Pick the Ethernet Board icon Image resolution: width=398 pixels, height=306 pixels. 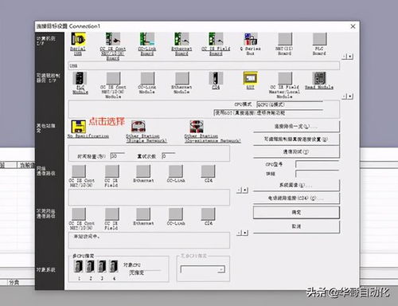(x=181, y=39)
